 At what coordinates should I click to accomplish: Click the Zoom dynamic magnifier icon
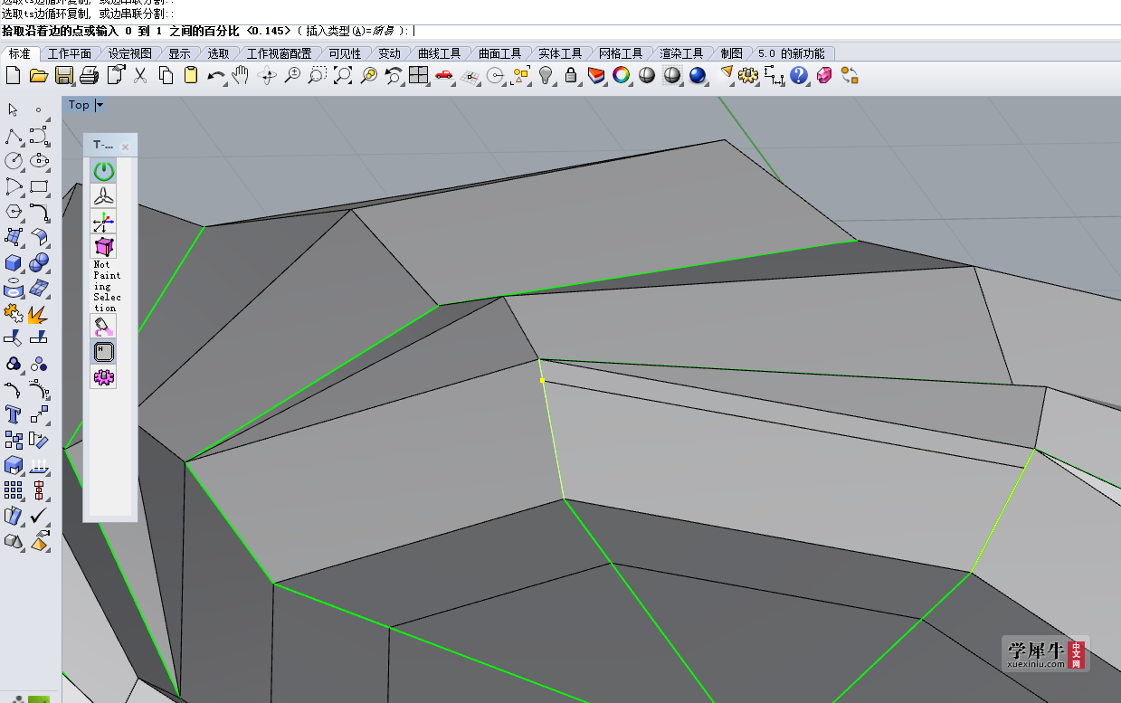click(x=292, y=76)
